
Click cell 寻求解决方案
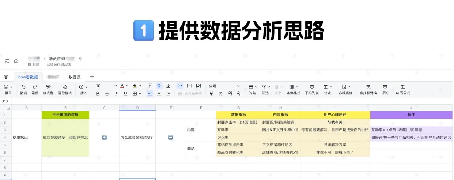(335, 145)
